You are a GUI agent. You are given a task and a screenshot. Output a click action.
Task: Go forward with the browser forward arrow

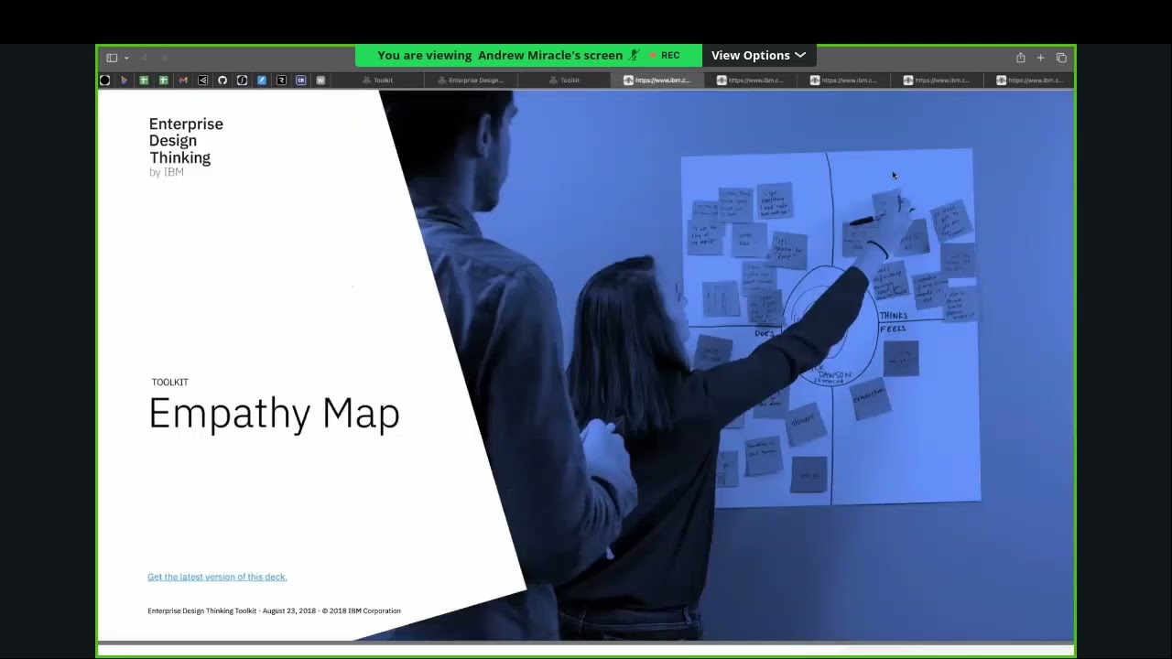(165, 58)
